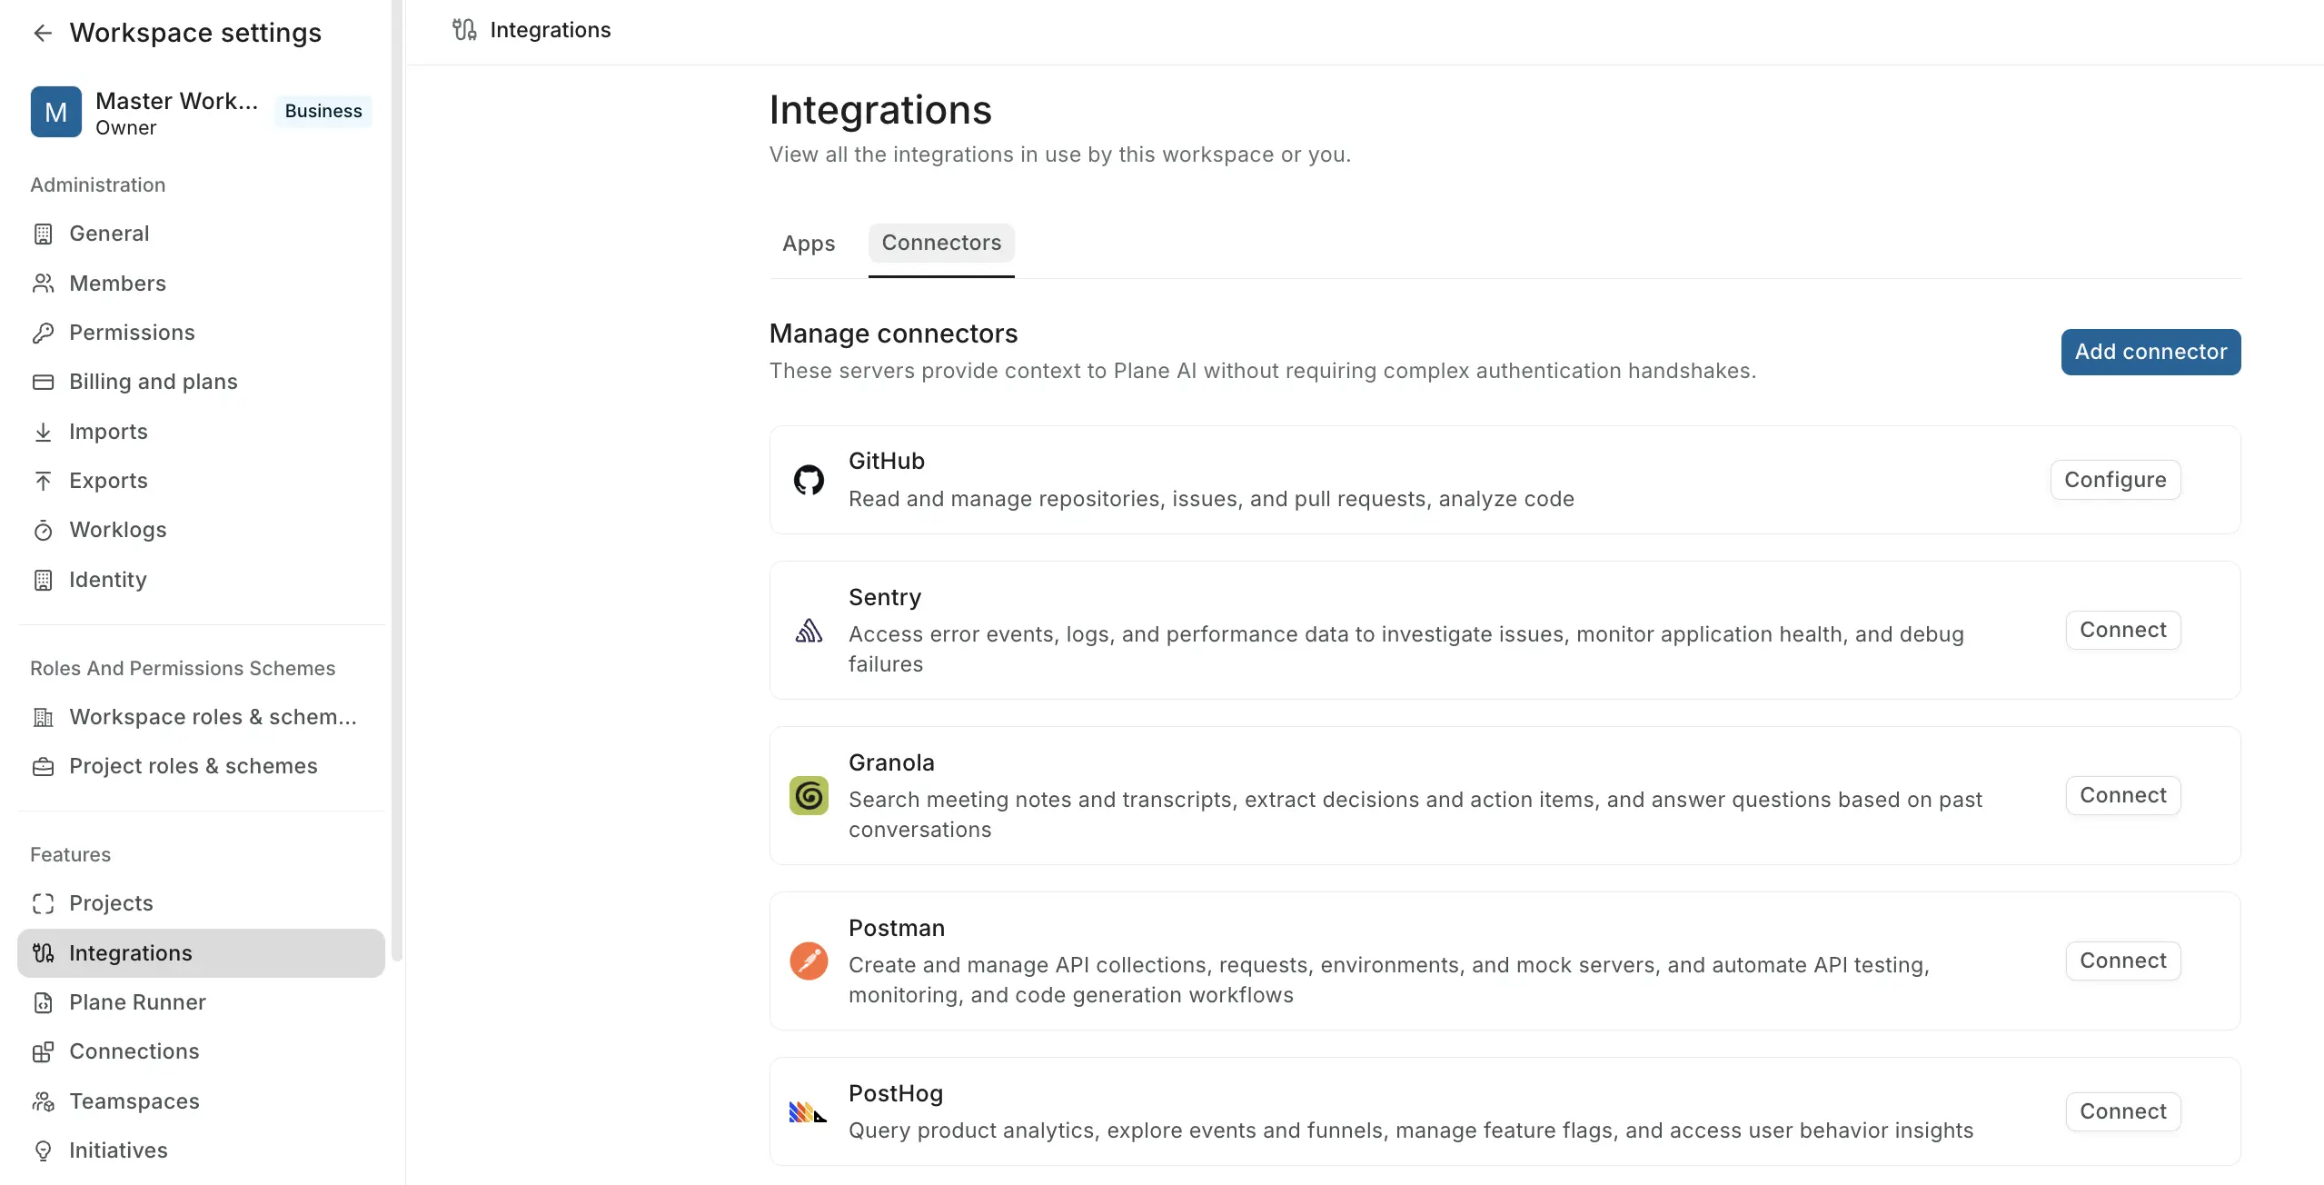
Task: Navigate to Imports
Action: pyautogui.click(x=201, y=432)
